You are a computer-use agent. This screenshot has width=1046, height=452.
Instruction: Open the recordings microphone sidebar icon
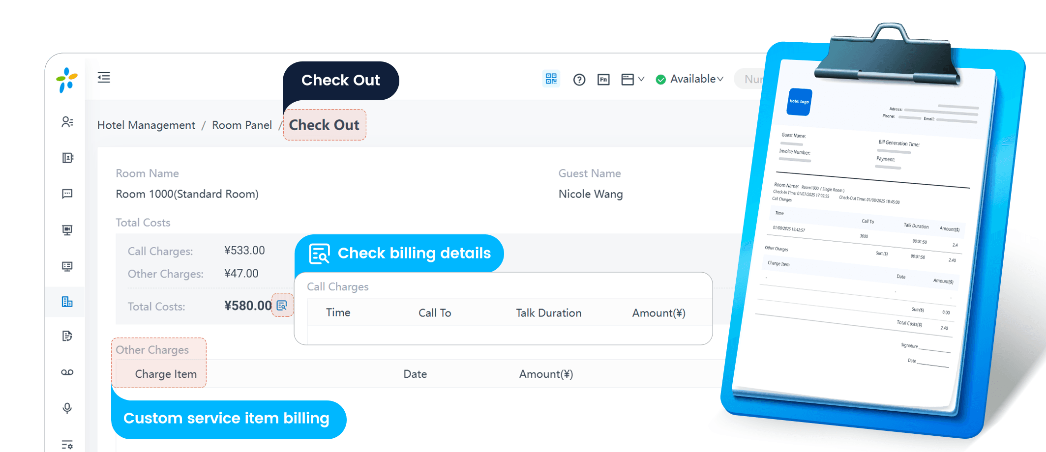[67, 408]
